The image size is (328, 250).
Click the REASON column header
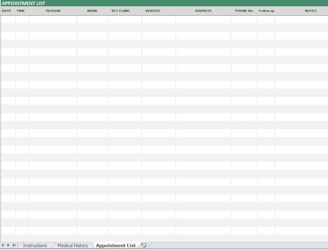(53, 11)
